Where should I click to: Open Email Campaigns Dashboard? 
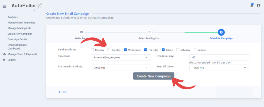pyautogui.click(x=17, y=47)
